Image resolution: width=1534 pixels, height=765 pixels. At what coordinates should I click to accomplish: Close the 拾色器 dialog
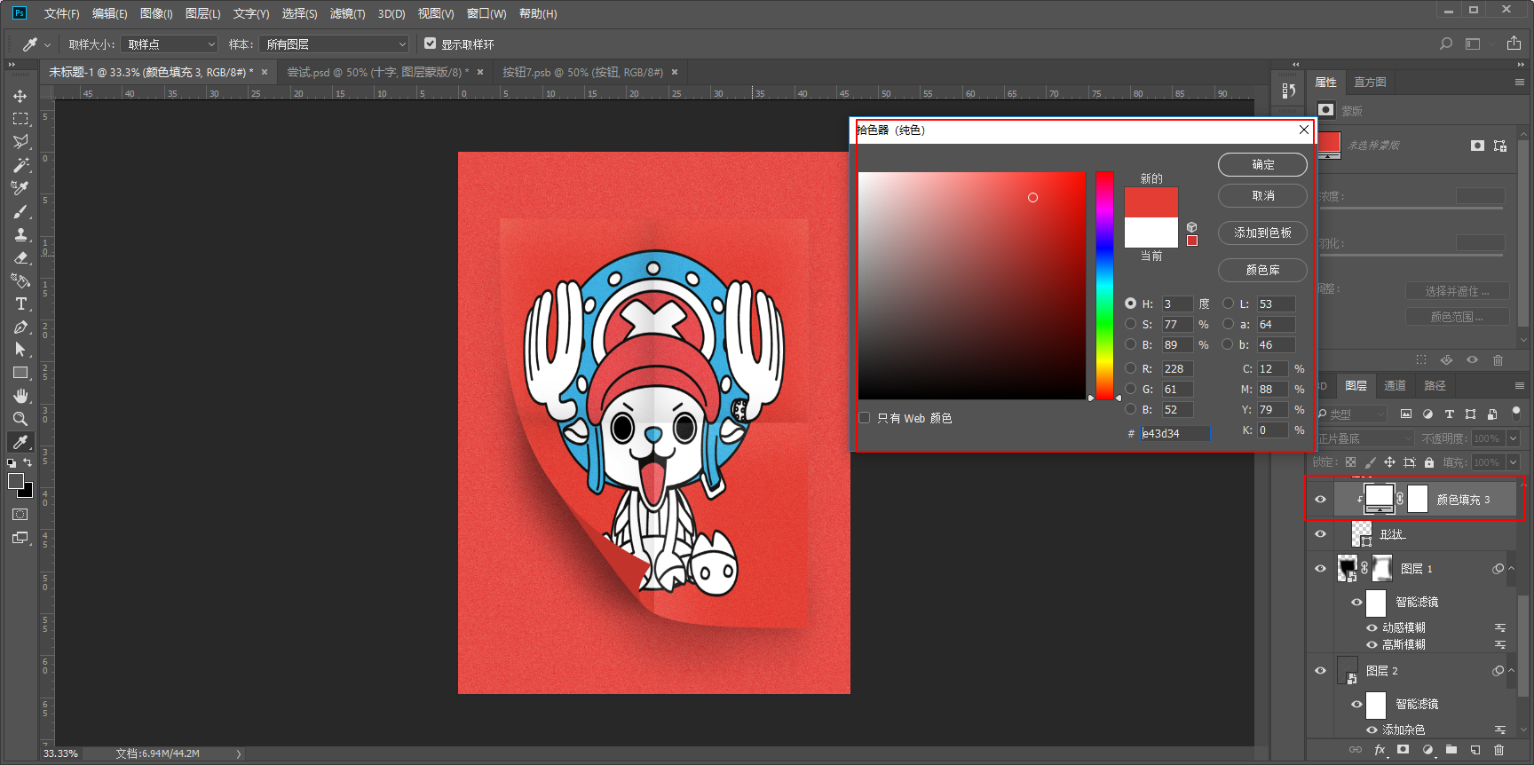click(1303, 130)
